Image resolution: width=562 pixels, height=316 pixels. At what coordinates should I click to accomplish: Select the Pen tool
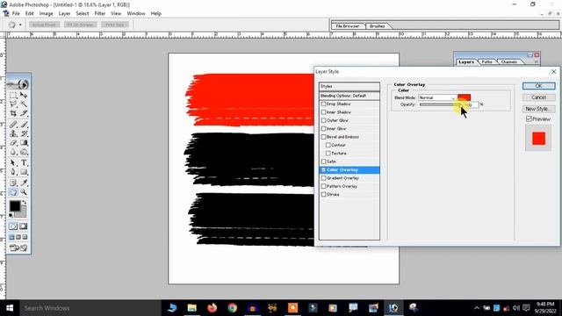(x=13, y=172)
